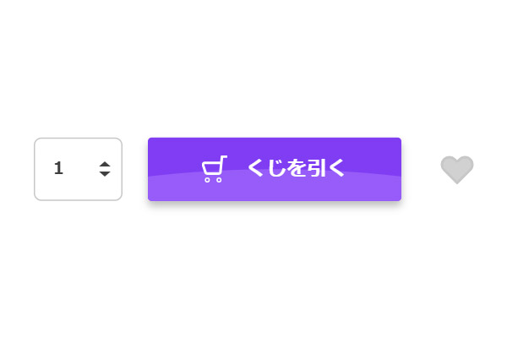
Task: Click the upward triangle in quantity spinner
Action: [105, 164]
